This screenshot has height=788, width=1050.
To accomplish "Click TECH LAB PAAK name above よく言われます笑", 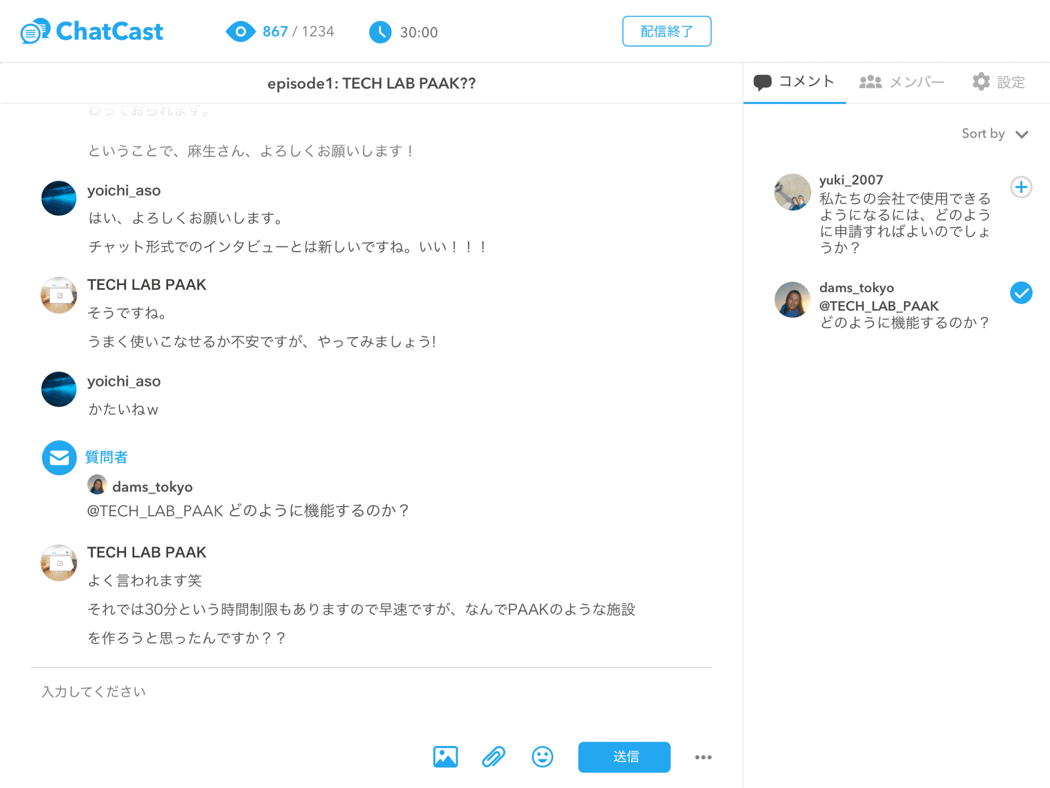I will [x=147, y=553].
